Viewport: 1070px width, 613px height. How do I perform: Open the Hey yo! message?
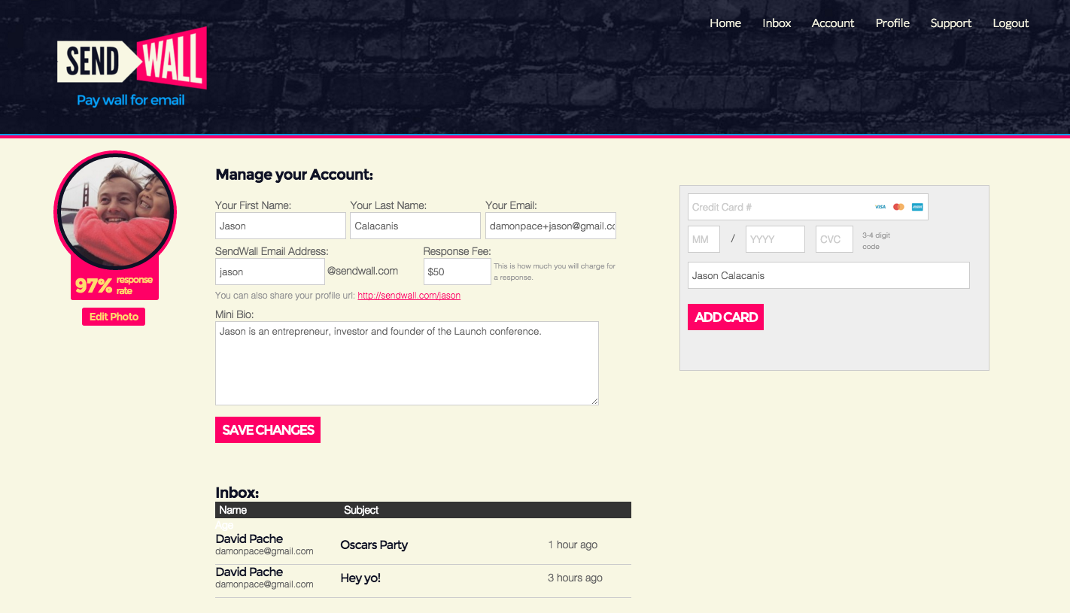(x=360, y=578)
